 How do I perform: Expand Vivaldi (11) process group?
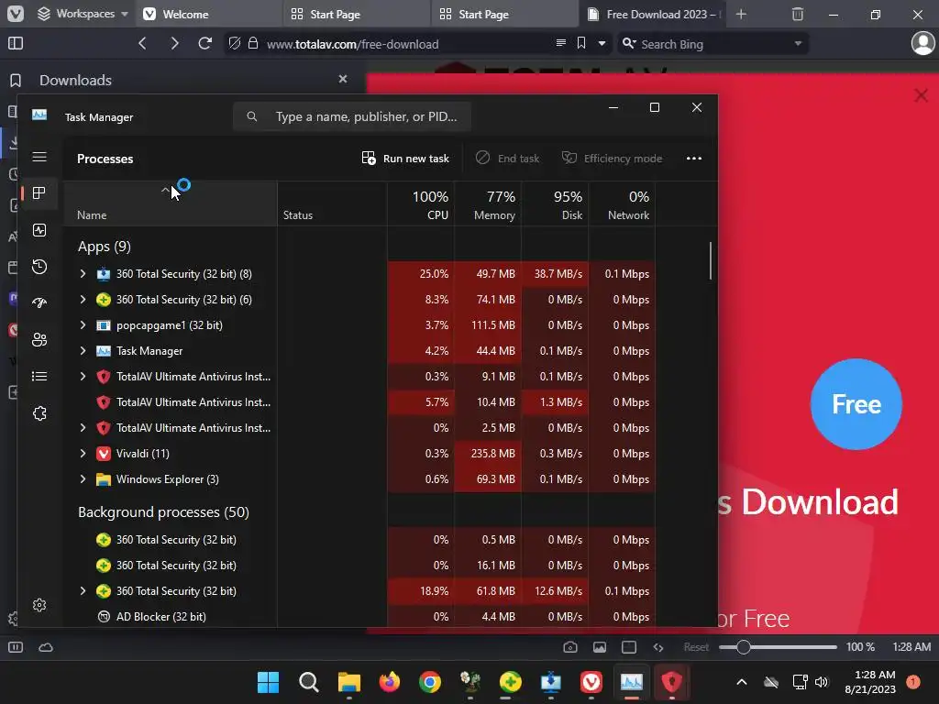83,453
